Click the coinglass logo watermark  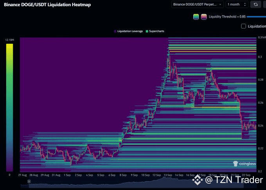(x=244, y=164)
